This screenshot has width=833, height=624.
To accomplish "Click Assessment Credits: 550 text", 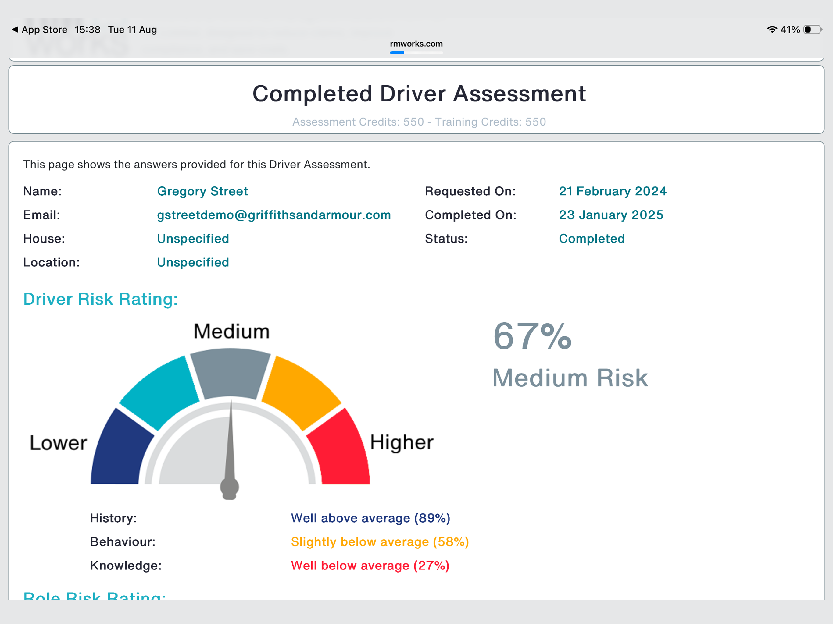I will (x=358, y=122).
